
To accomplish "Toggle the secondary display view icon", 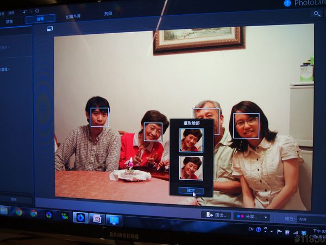I will point(49,29).
